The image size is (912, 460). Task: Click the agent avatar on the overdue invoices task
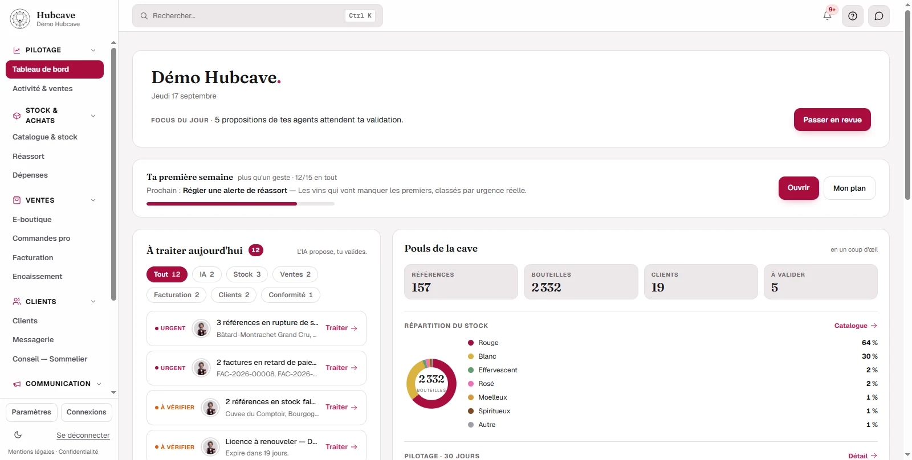pyautogui.click(x=201, y=368)
